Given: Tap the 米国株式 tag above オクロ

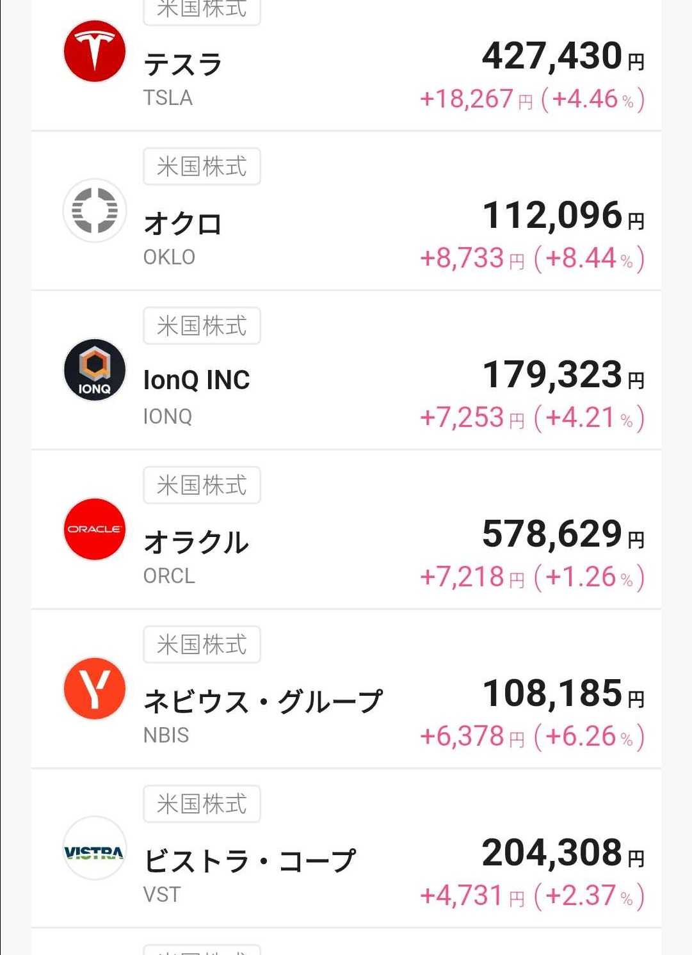Looking at the screenshot, I should pos(202,166).
